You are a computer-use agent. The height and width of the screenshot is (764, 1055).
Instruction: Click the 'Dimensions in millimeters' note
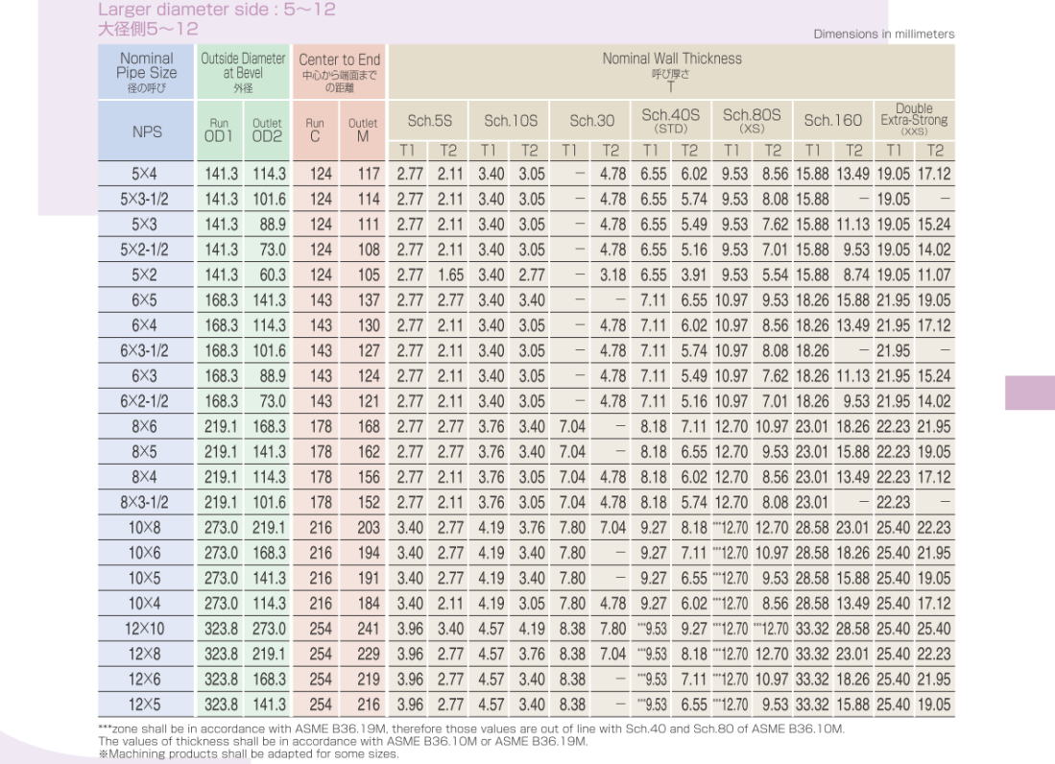pos(883,34)
